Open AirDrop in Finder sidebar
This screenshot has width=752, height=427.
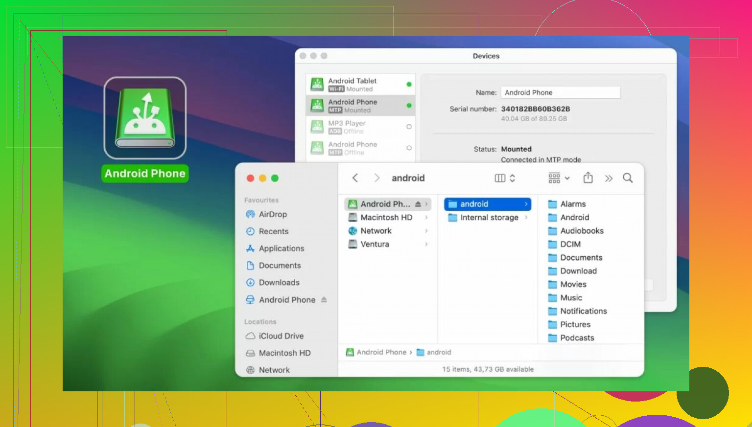click(267, 214)
